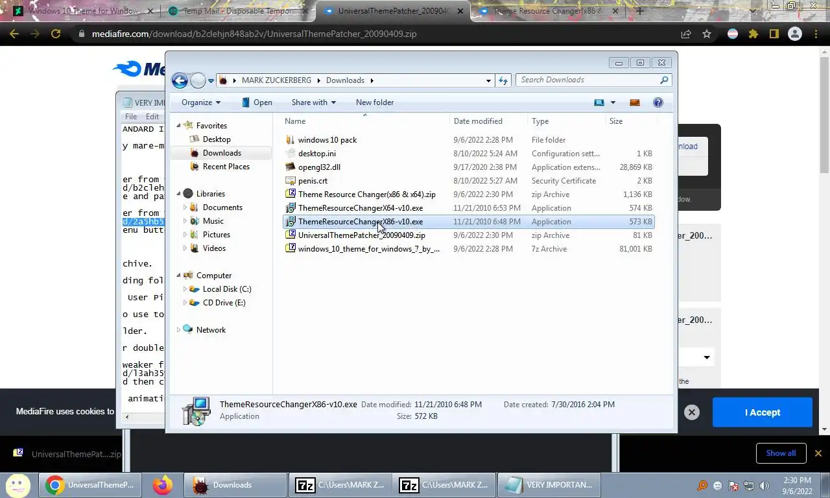
Task: Open the Pictures library
Action: click(217, 235)
